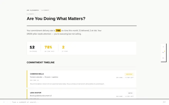Click the middle side panel icon with yellow dot
Screen dimensions: 169x105
pos(163,52)
